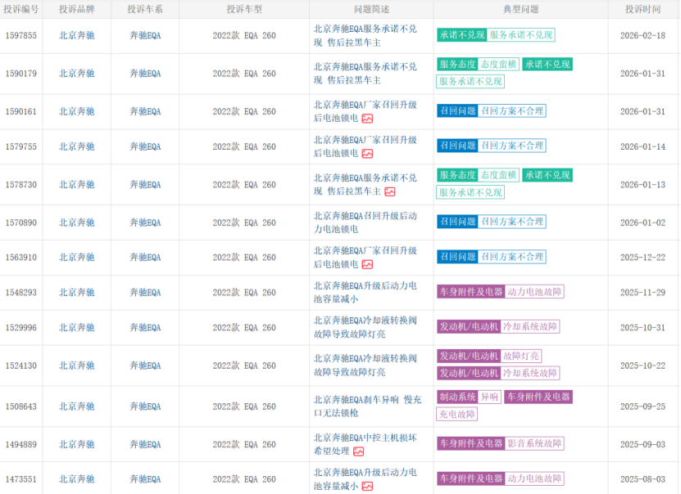
Task: Click 北京奔驰 brand link in row 1590179
Action: pos(76,74)
